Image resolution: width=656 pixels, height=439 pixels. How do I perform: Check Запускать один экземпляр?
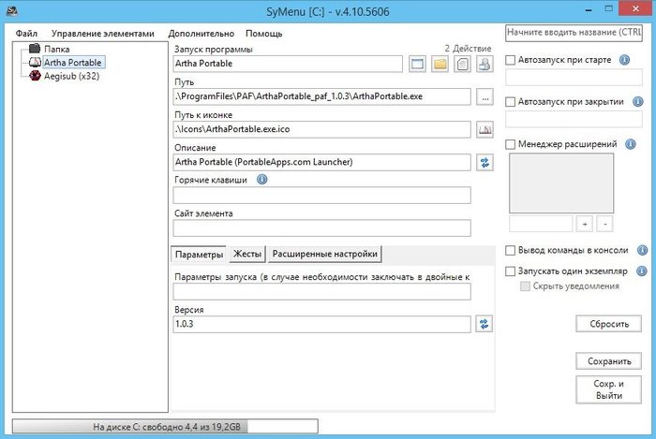[510, 271]
